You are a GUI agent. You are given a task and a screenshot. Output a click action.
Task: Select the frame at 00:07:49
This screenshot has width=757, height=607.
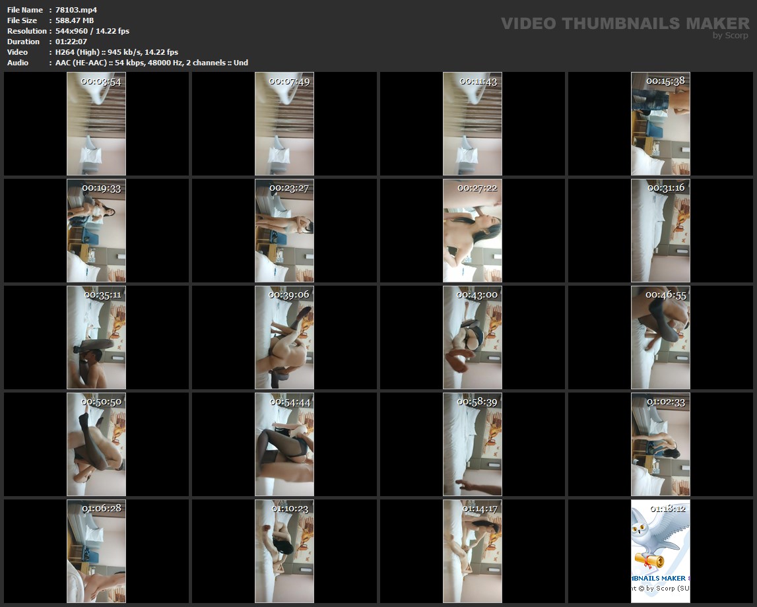(x=284, y=125)
